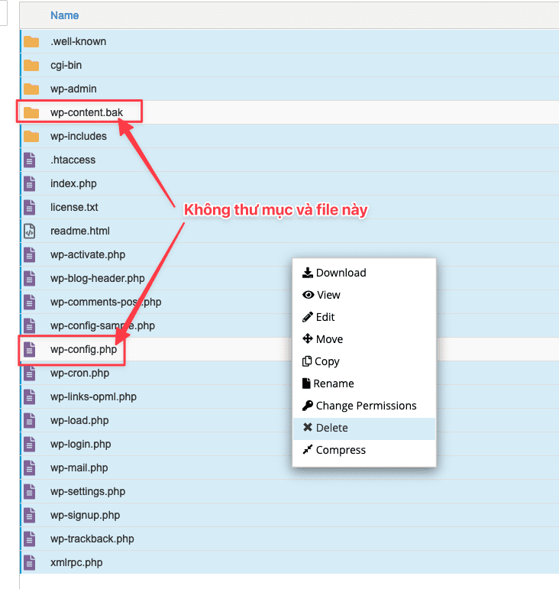
Task: Click the readme.html code file icon
Action: (30, 231)
